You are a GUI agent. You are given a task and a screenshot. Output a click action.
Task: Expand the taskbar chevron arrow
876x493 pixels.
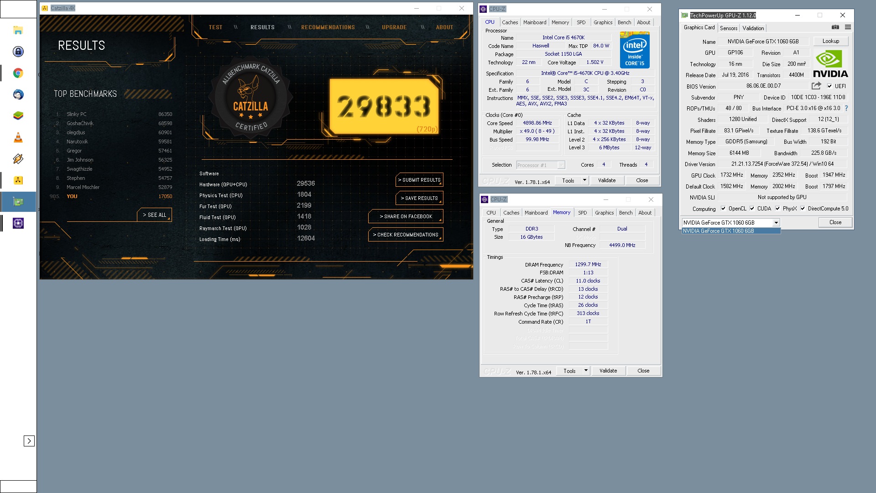29,441
